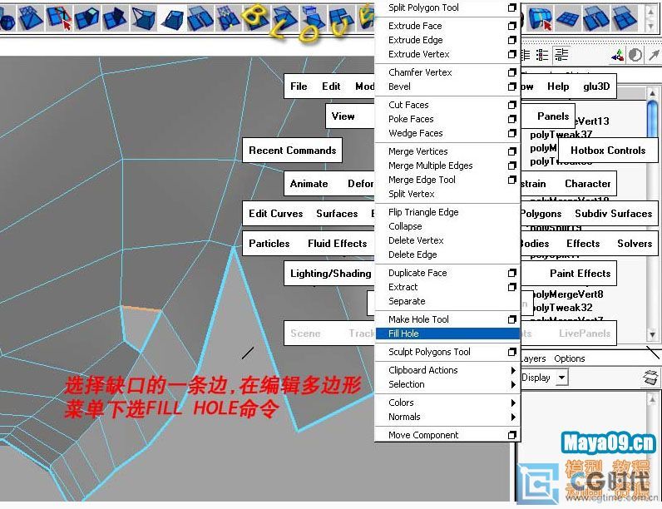The image size is (662, 509).
Task: Click the Extrude Face shelf icon with cyan top face
Action: click(87, 18)
